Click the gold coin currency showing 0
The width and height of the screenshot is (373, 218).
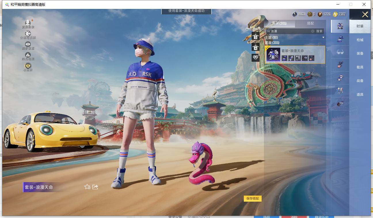pyautogui.click(x=310, y=14)
